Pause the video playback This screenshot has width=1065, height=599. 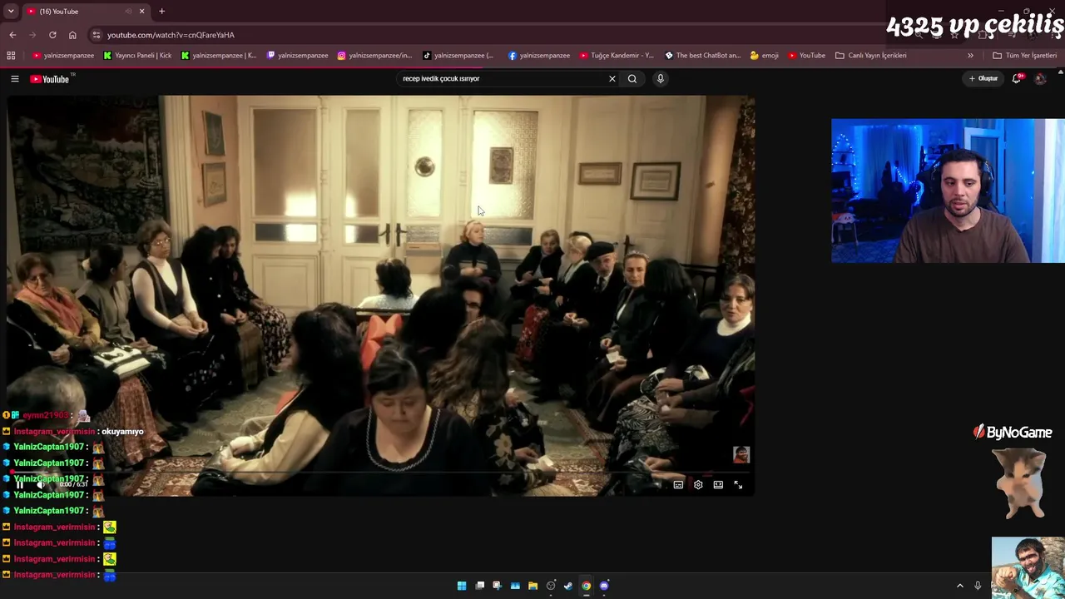pyautogui.click(x=20, y=484)
